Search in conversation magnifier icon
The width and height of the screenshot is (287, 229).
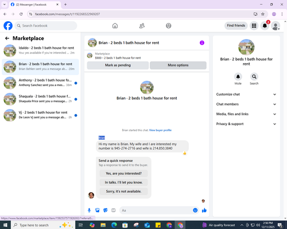(x=254, y=76)
